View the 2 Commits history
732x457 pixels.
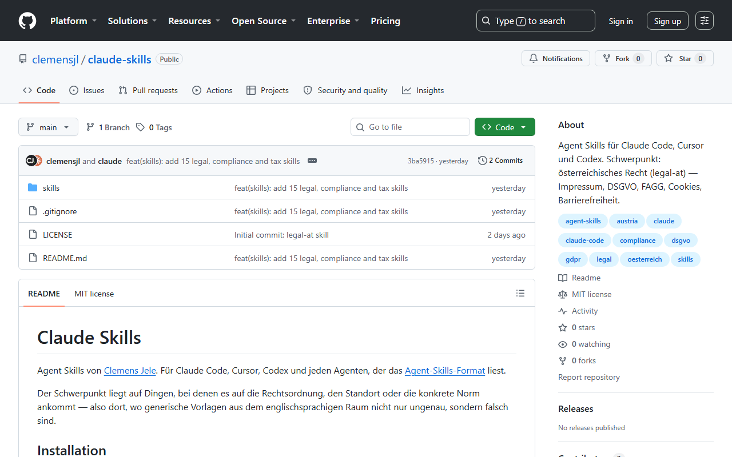[500, 161]
